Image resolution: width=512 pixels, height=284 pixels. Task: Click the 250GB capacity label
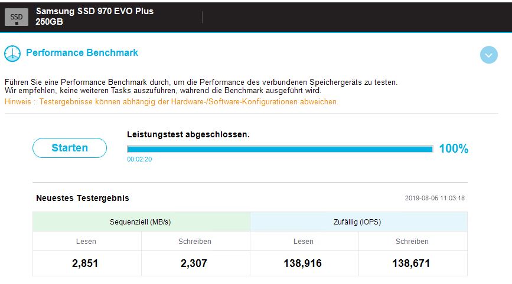tap(49, 22)
